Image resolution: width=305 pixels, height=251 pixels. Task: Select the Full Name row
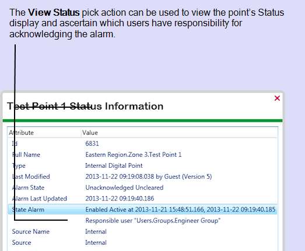coord(142,155)
